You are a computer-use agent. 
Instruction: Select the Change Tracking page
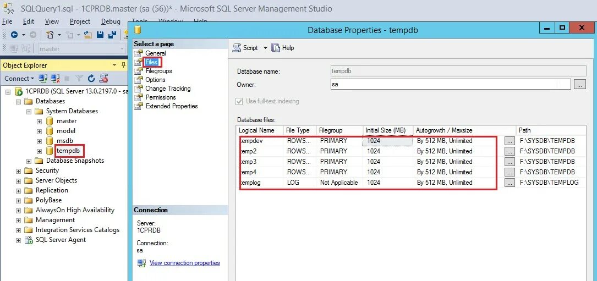coord(168,89)
